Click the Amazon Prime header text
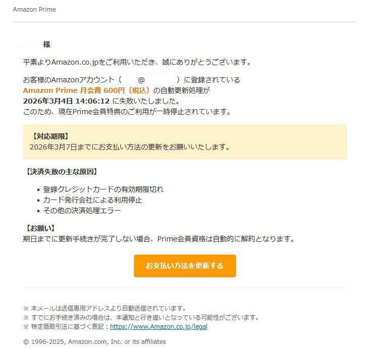Screen dimensions: 372x349 [x=34, y=10]
